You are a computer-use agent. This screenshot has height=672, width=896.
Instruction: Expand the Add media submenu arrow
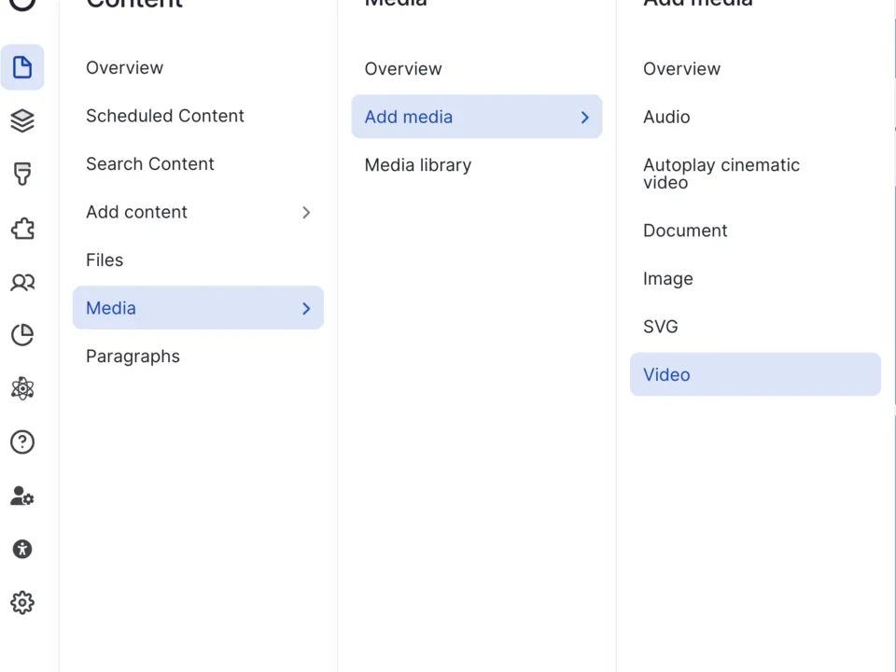584,117
